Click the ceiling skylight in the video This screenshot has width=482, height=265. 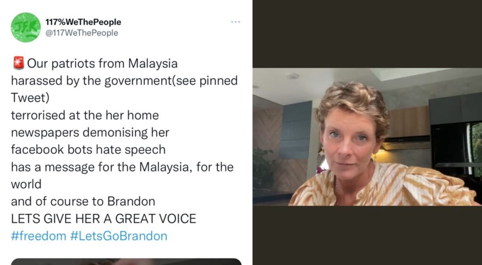coord(409,74)
